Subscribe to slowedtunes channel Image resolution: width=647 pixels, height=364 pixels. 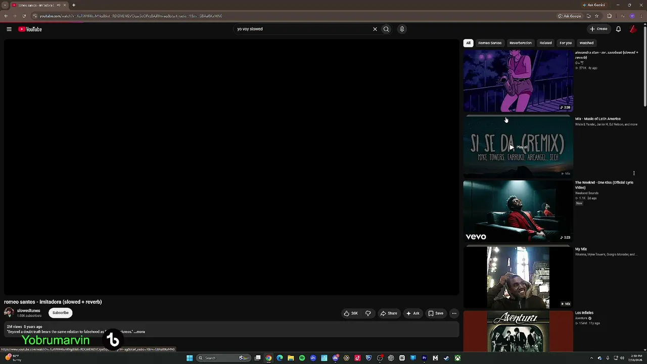60,313
